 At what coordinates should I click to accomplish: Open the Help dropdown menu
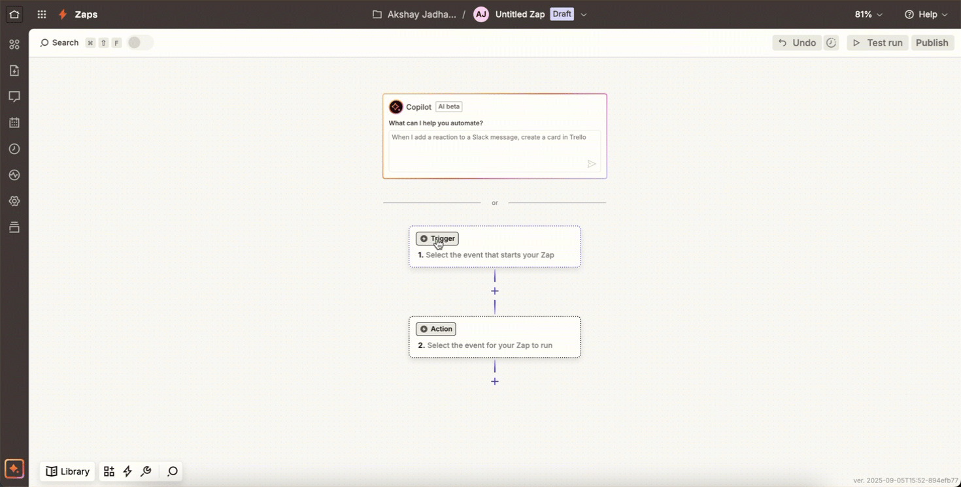926,14
